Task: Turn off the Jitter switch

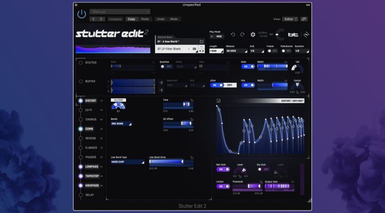Action: tap(217, 85)
